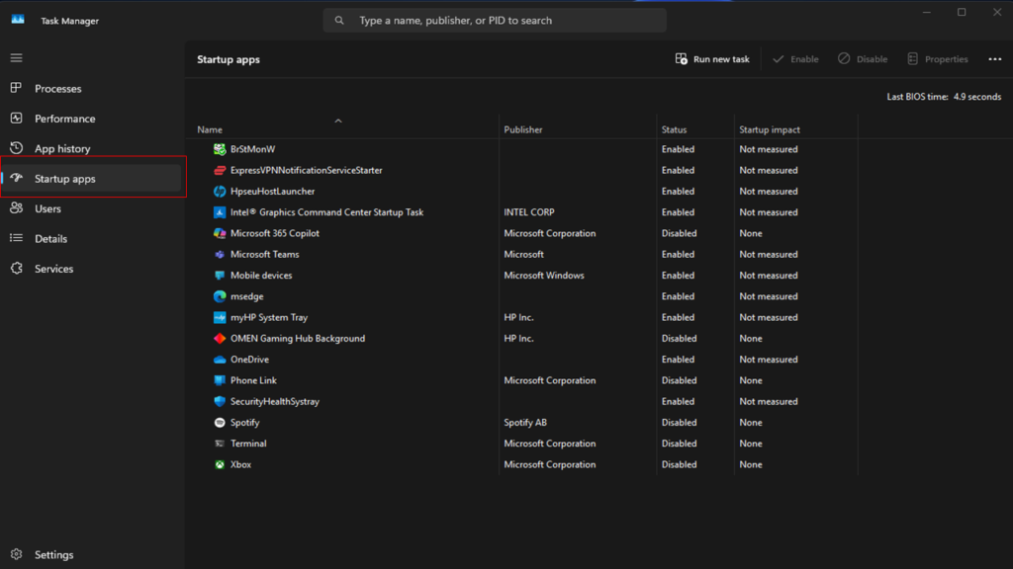The height and width of the screenshot is (569, 1013).
Task: Click Enabled status in the OneDrive row
Action: coord(678,360)
